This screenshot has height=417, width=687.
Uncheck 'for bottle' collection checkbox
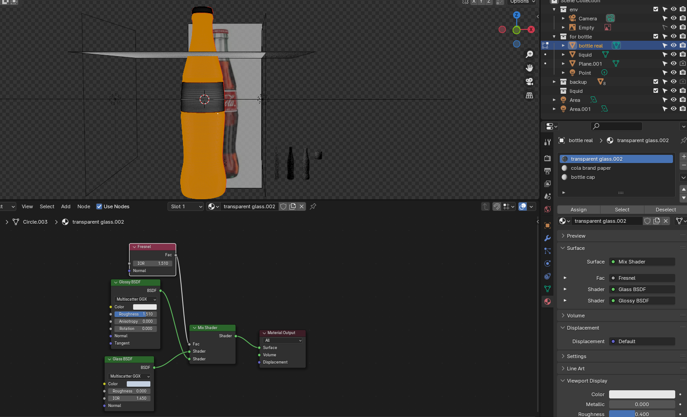pos(656,36)
